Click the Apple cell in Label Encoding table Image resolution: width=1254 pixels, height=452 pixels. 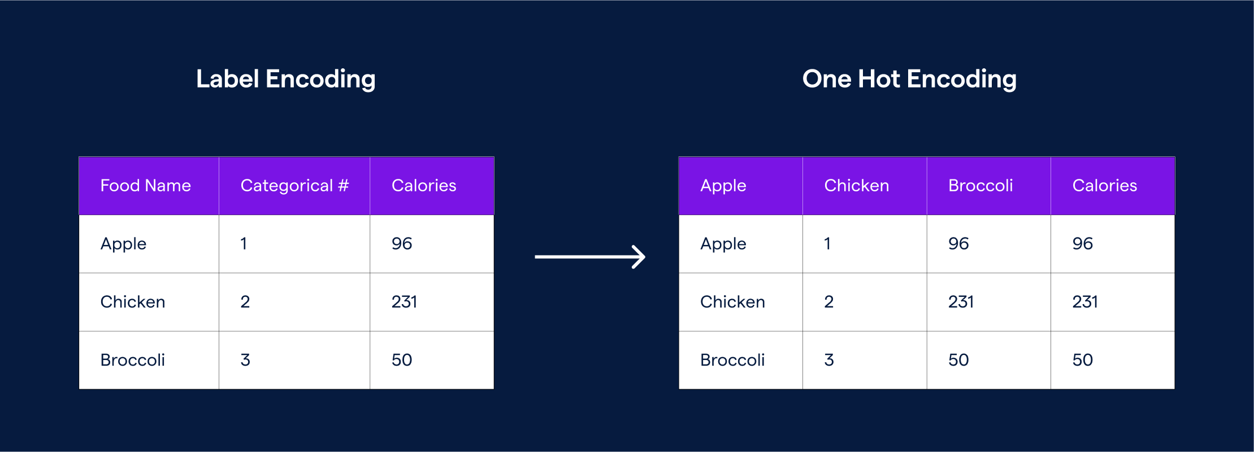tap(123, 244)
